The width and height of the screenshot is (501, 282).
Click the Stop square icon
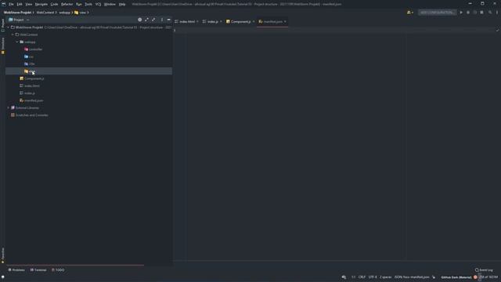click(x=482, y=13)
